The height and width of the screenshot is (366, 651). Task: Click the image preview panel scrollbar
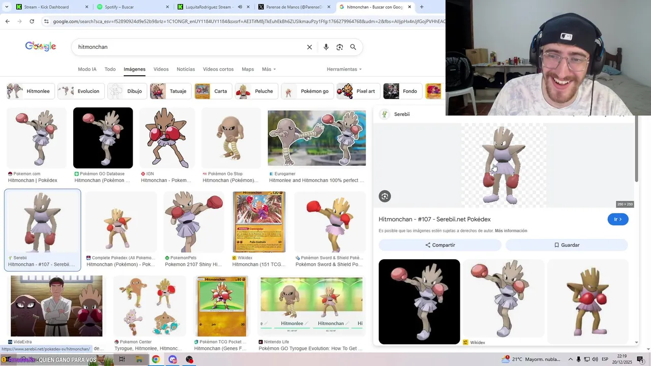pyautogui.click(x=636, y=148)
